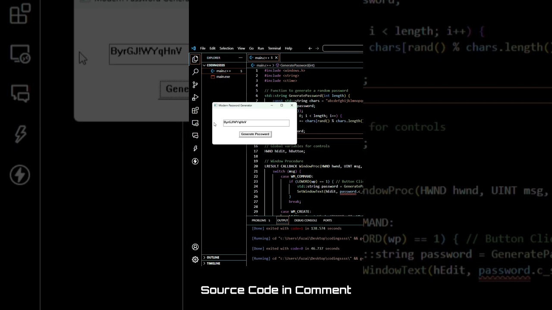Image resolution: width=552 pixels, height=310 pixels.
Task: Expand the Outline section
Action: (224, 257)
